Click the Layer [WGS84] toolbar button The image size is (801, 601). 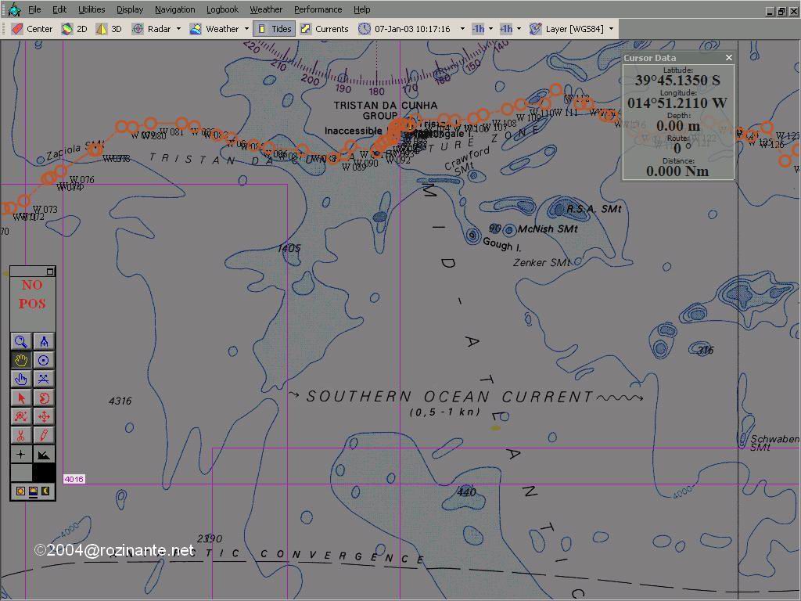pyautogui.click(x=566, y=29)
